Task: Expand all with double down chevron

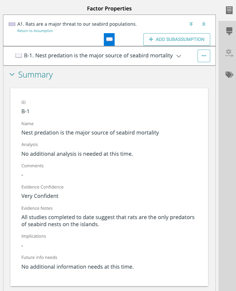Action: coord(191,24)
